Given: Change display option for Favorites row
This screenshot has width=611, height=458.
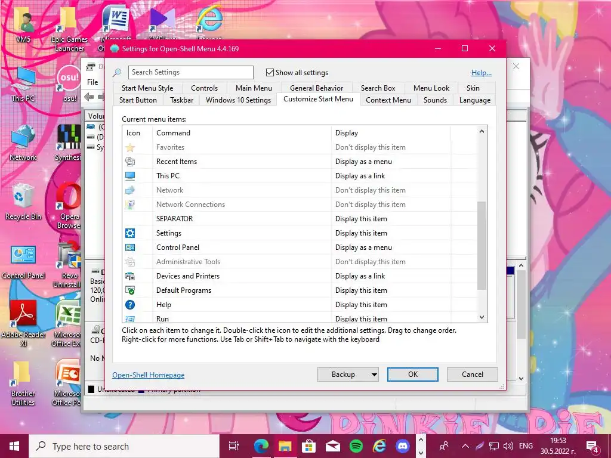Looking at the screenshot, I should pos(370,148).
